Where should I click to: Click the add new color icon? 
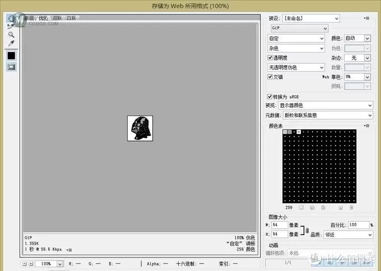tap(341, 207)
